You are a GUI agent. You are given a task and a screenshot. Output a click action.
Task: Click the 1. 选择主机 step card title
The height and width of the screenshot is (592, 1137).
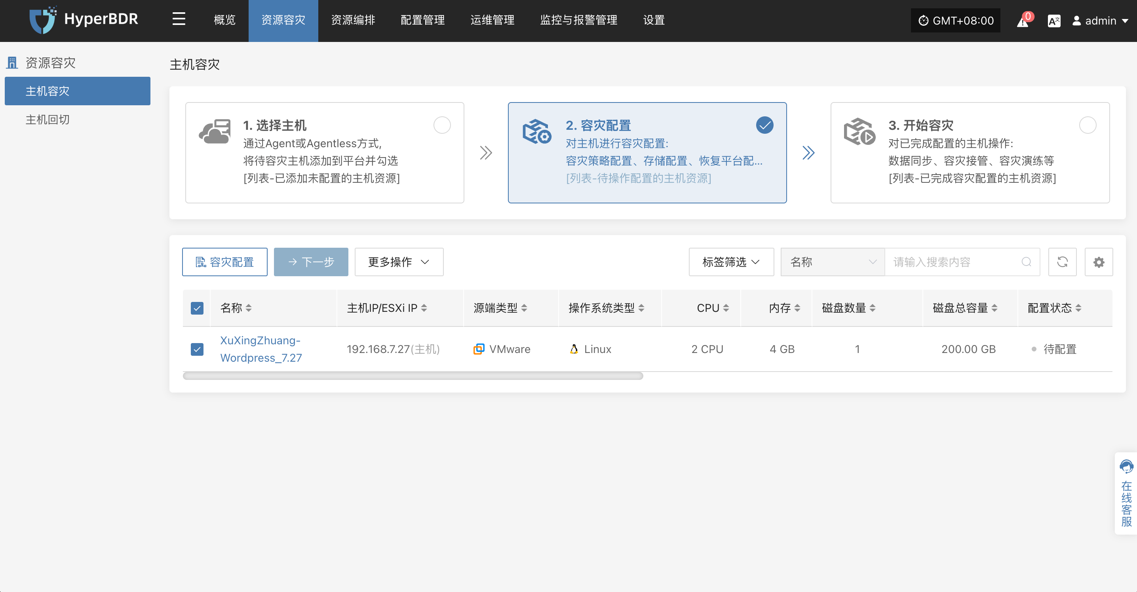(x=274, y=125)
